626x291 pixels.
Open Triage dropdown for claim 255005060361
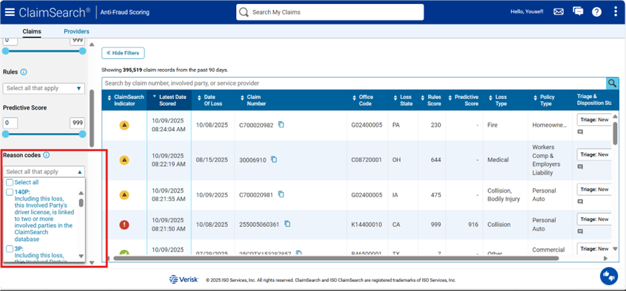pyautogui.click(x=594, y=219)
